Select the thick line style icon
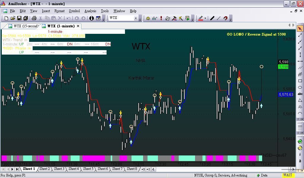The height and width of the screenshot is (178, 304). click(212, 18)
